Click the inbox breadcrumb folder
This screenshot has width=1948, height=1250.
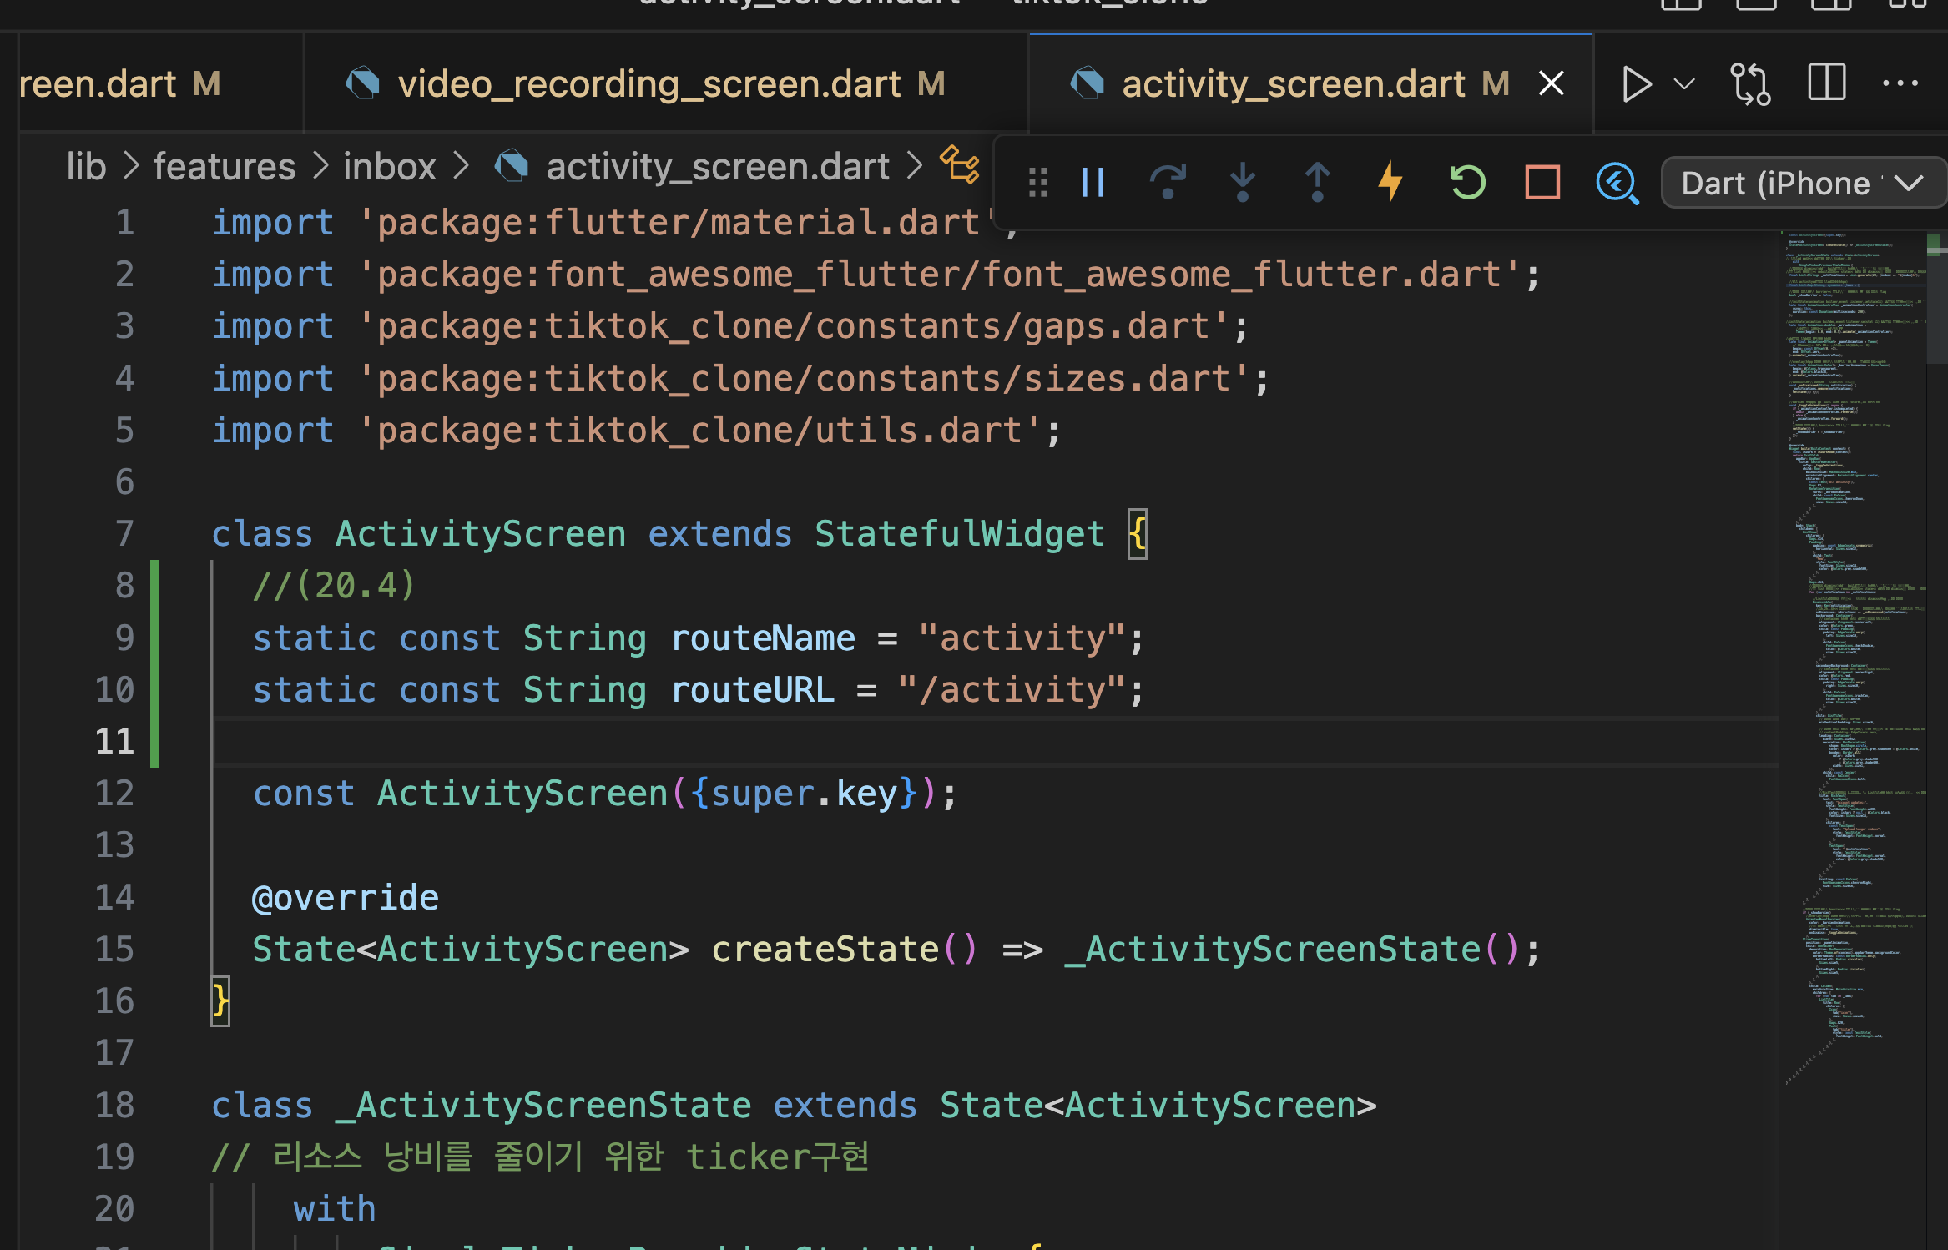click(390, 167)
